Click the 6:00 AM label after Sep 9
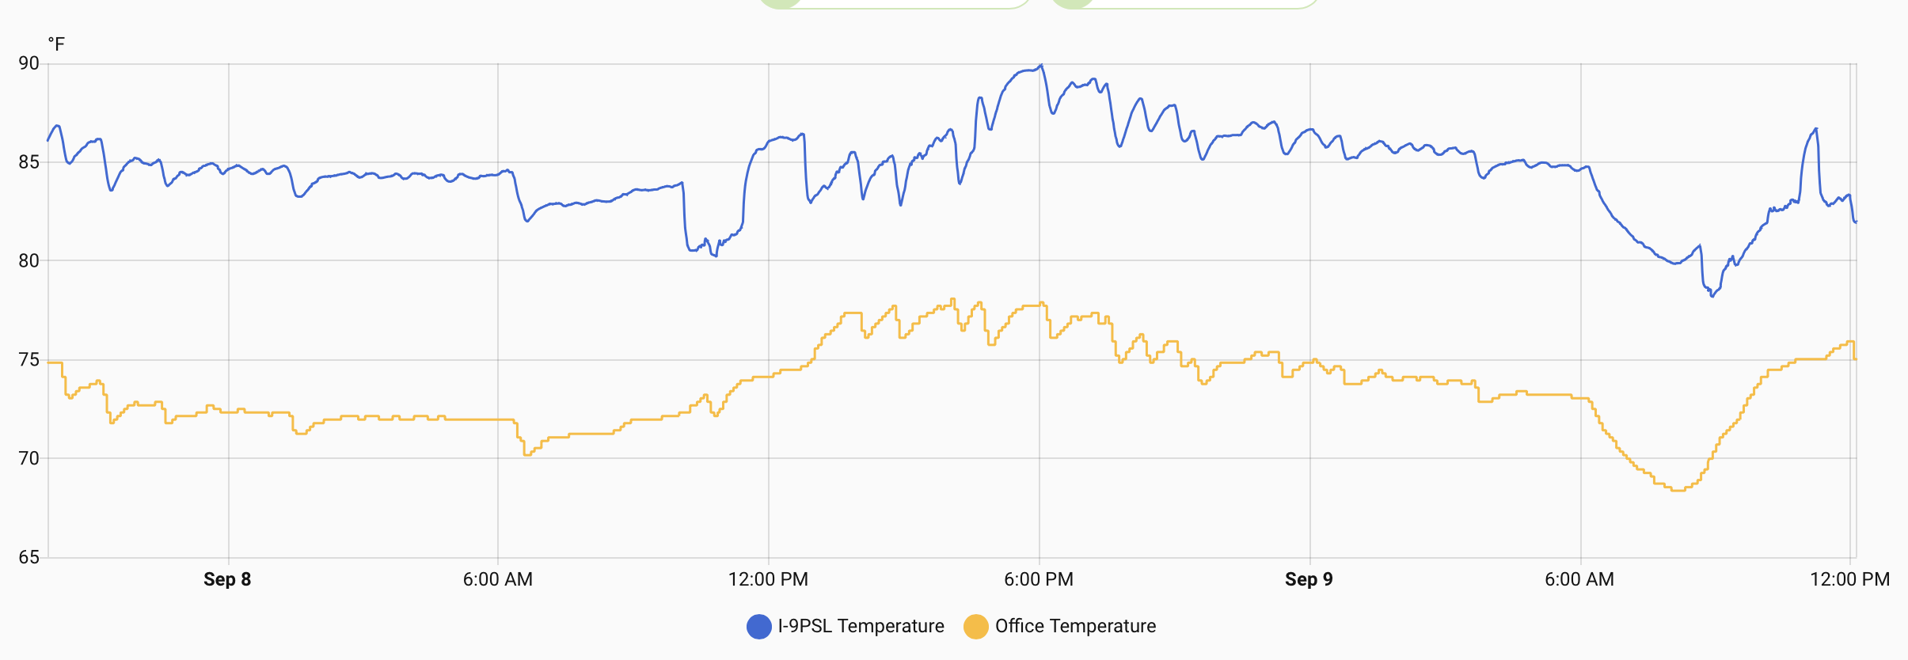Image resolution: width=1908 pixels, height=660 pixels. [x=1579, y=579]
